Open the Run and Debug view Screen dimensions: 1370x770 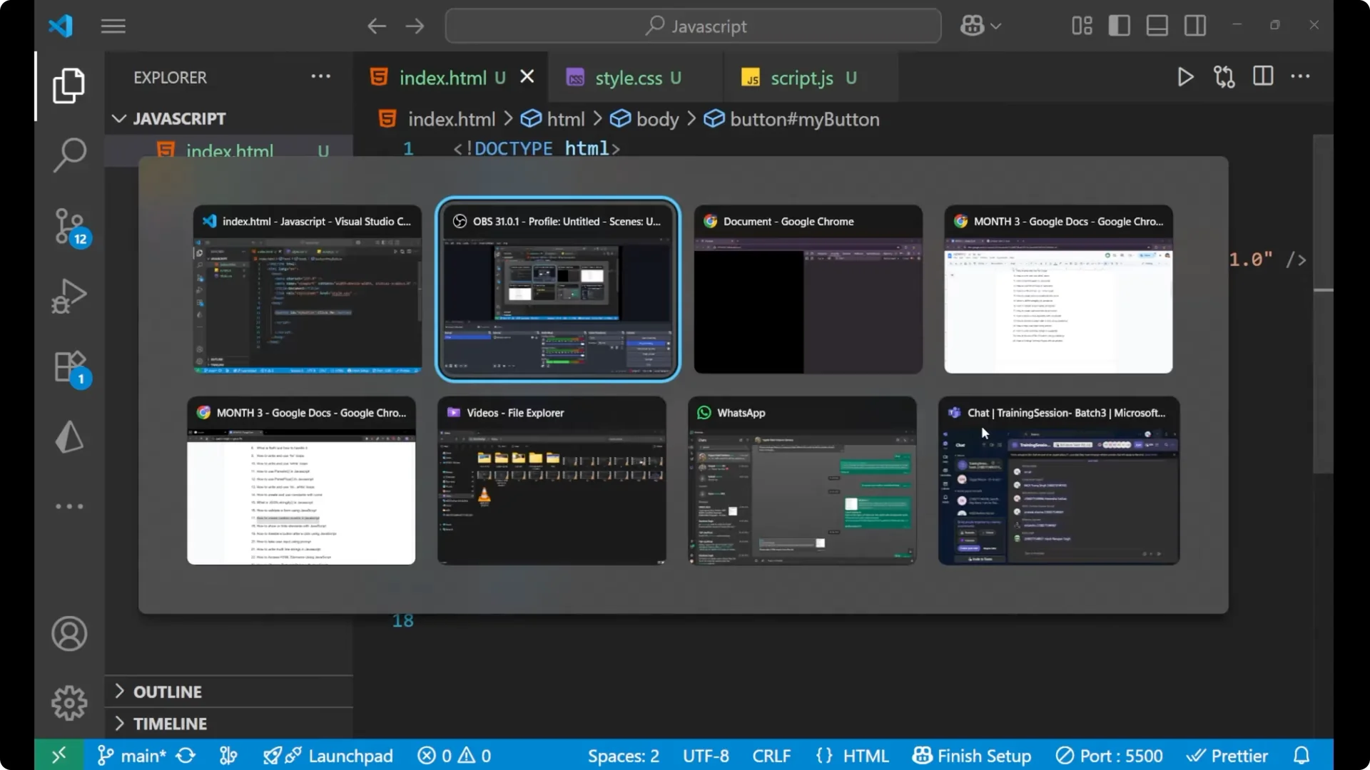pyautogui.click(x=69, y=296)
